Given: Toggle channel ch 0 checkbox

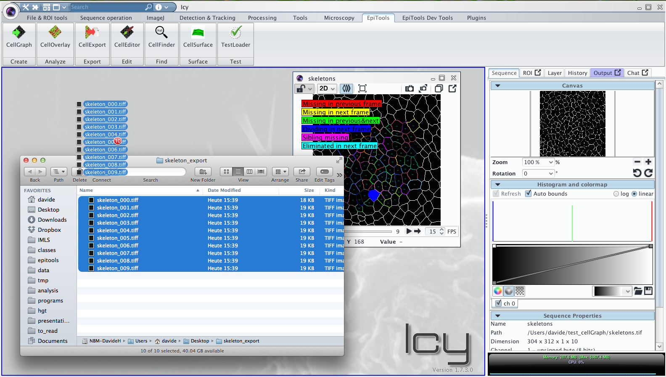Looking at the screenshot, I should click(499, 303).
